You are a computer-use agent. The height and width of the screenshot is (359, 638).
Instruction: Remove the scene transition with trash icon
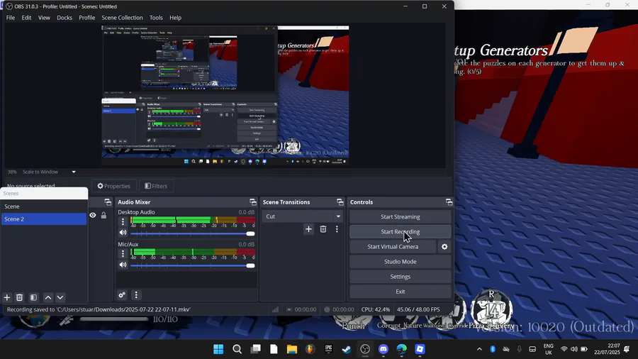323,229
